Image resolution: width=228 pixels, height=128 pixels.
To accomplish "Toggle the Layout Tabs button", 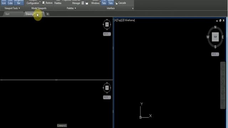I will point(111,2).
